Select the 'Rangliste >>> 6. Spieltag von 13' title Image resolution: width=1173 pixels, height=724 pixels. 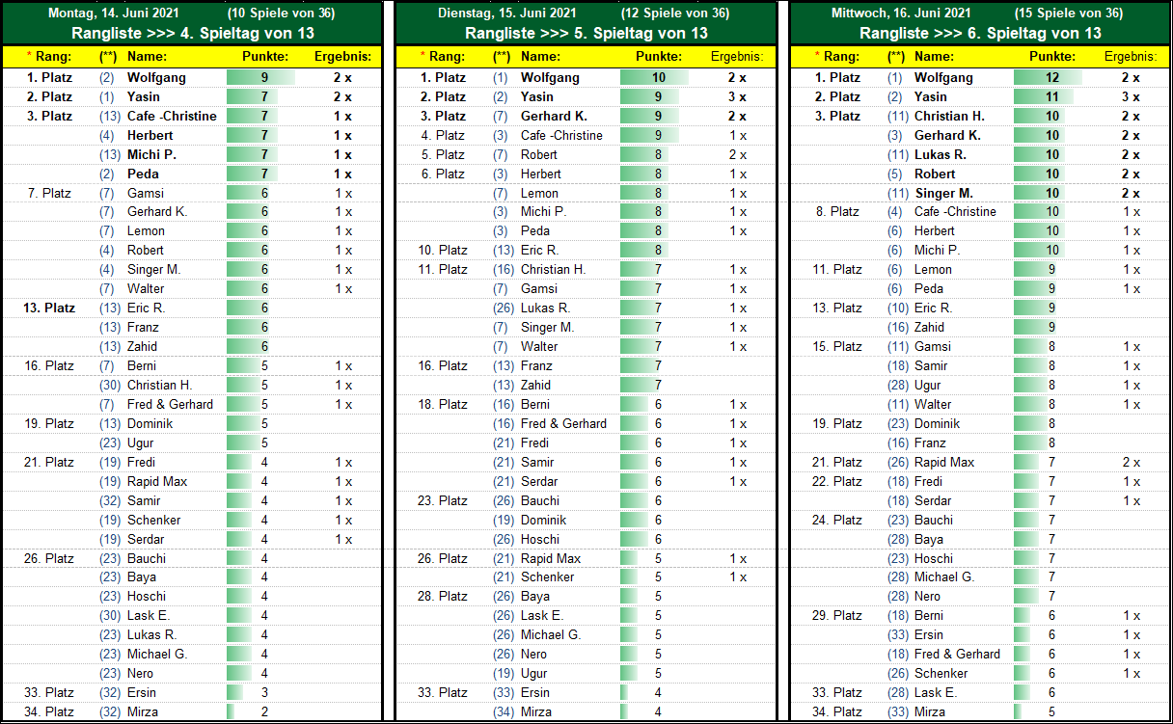tap(979, 33)
